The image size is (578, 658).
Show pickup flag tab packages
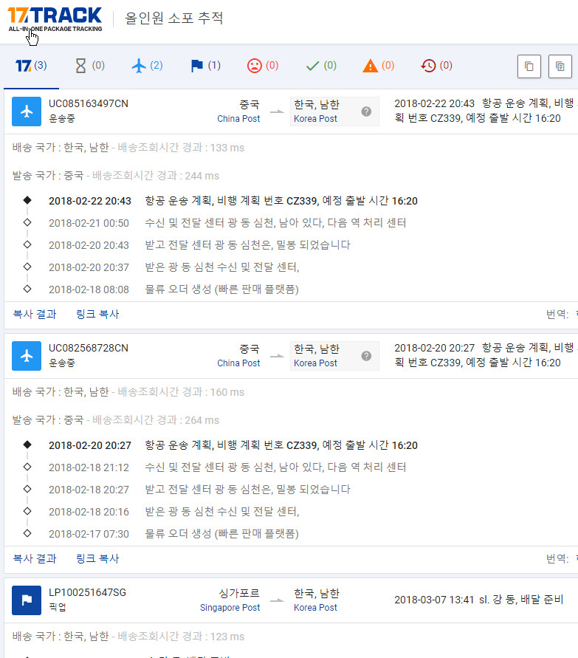(x=205, y=66)
